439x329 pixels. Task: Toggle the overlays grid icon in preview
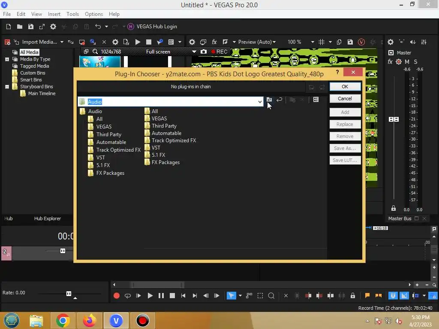coord(322,42)
